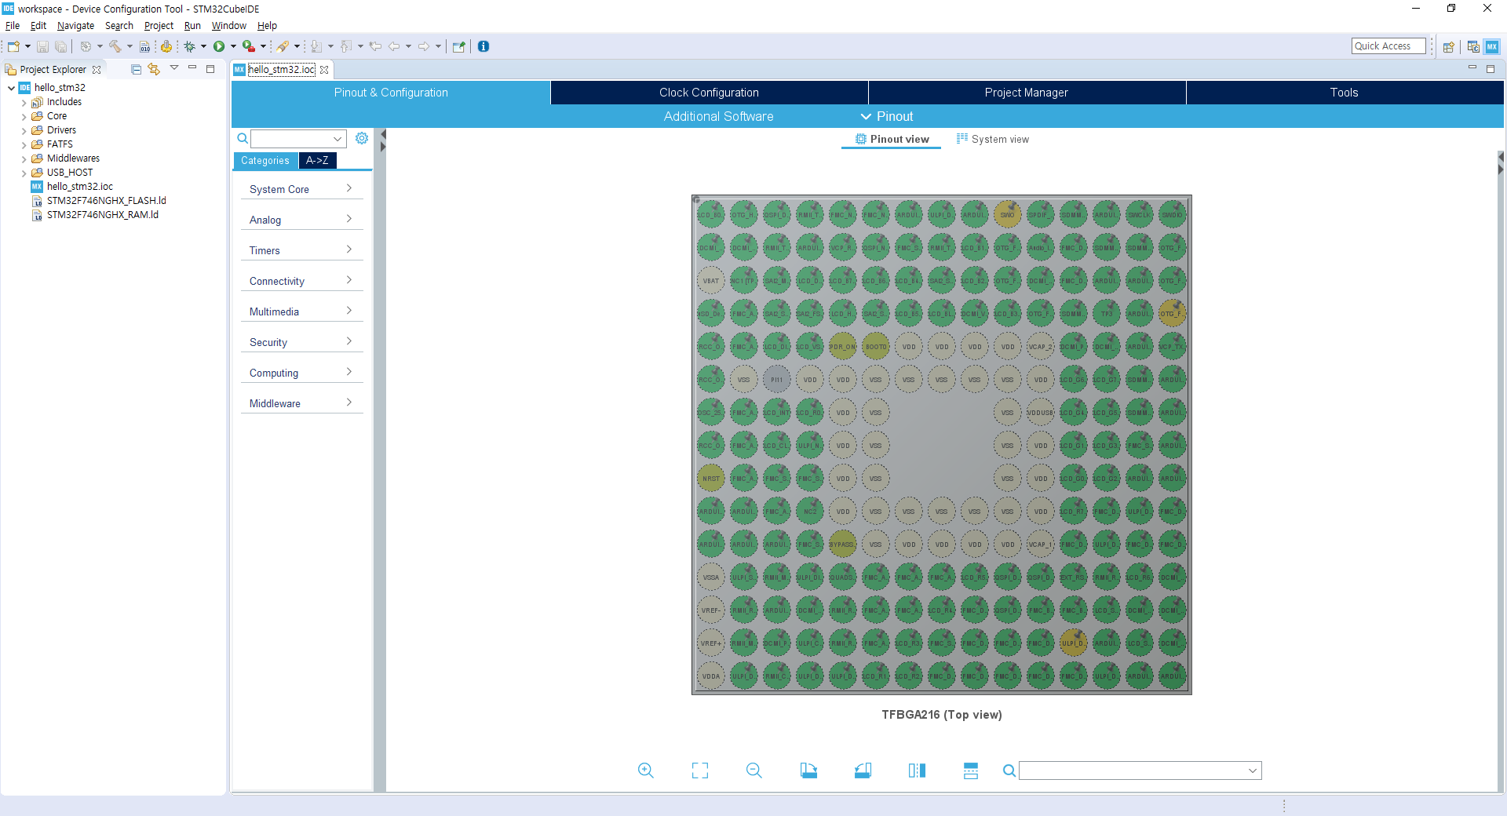Flip the chip horizontally

point(917,770)
